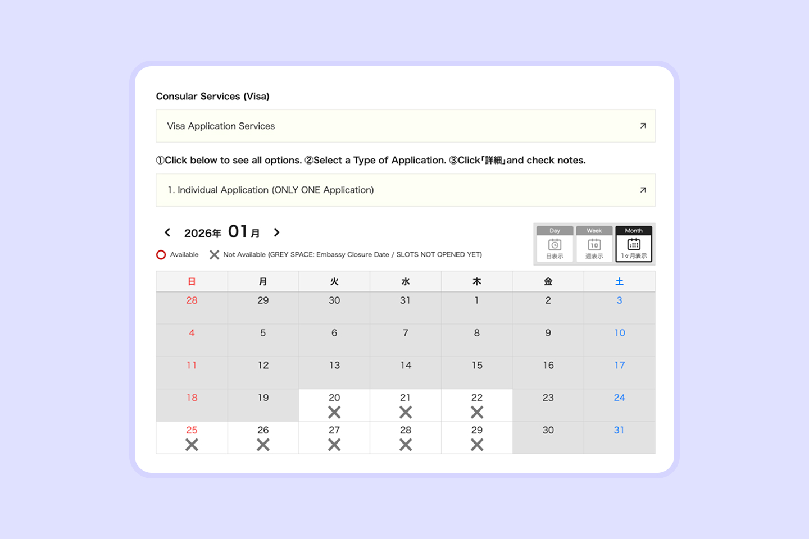Select January 28 date cell

406,437
